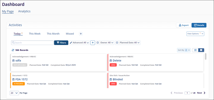Screen dimensions: 214x100
Task: Click in the Search field
Action: 32,43
